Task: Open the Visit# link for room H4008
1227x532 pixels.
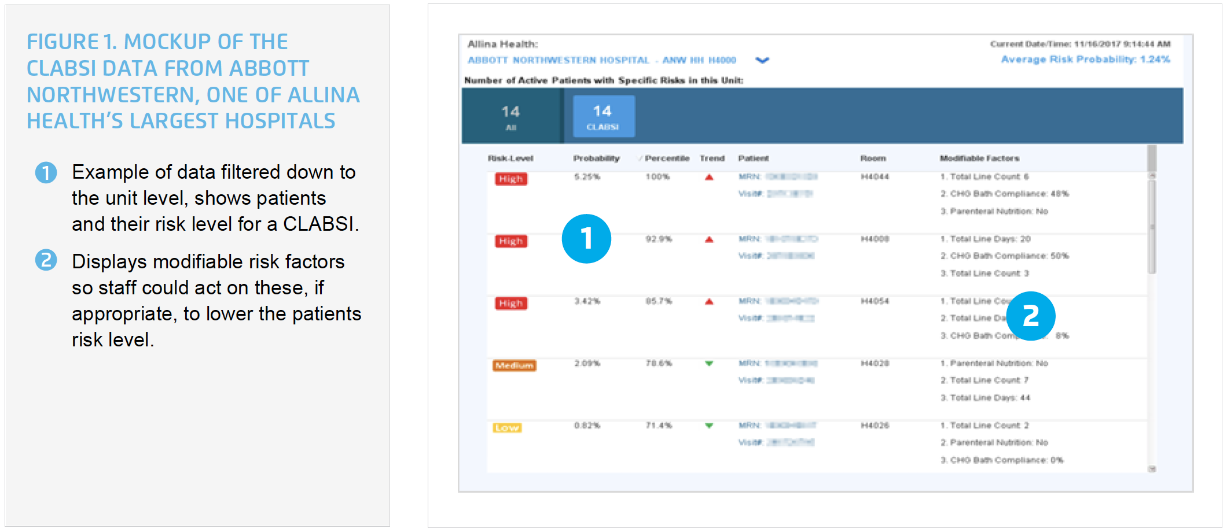Action: 776,256
